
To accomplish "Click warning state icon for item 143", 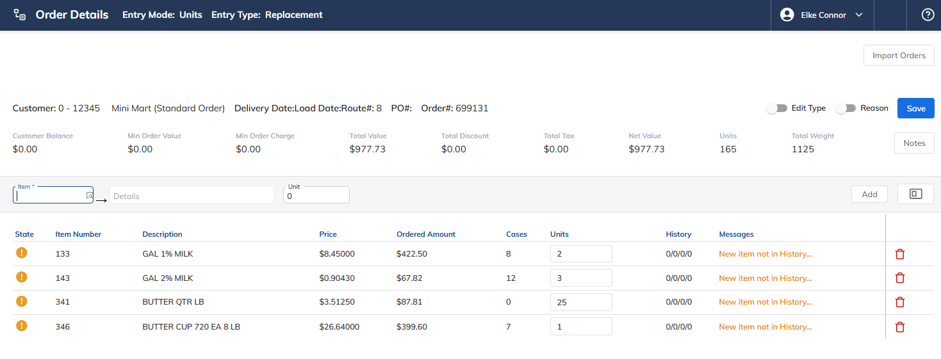I will [x=21, y=277].
